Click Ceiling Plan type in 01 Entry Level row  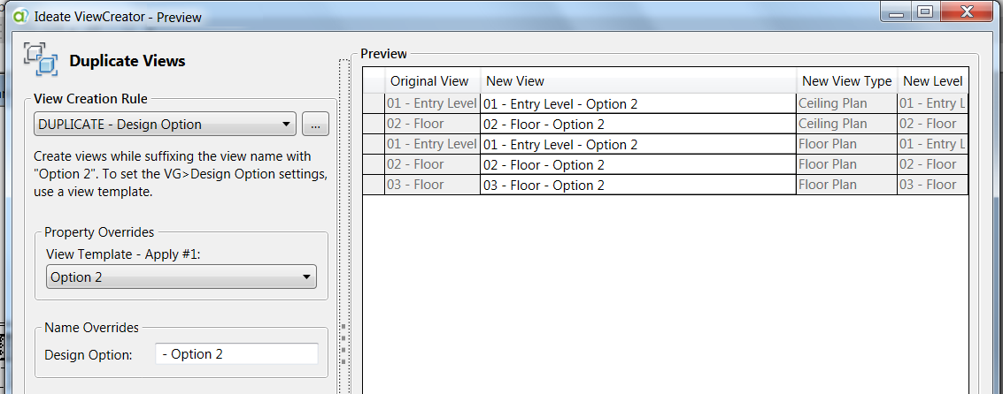coord(847,103)
